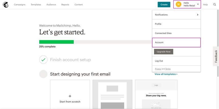Go to the Audience section
Image resolution: width=219 pixels, height=109 pixels.
pyautogui.click(x=51, y=5)
